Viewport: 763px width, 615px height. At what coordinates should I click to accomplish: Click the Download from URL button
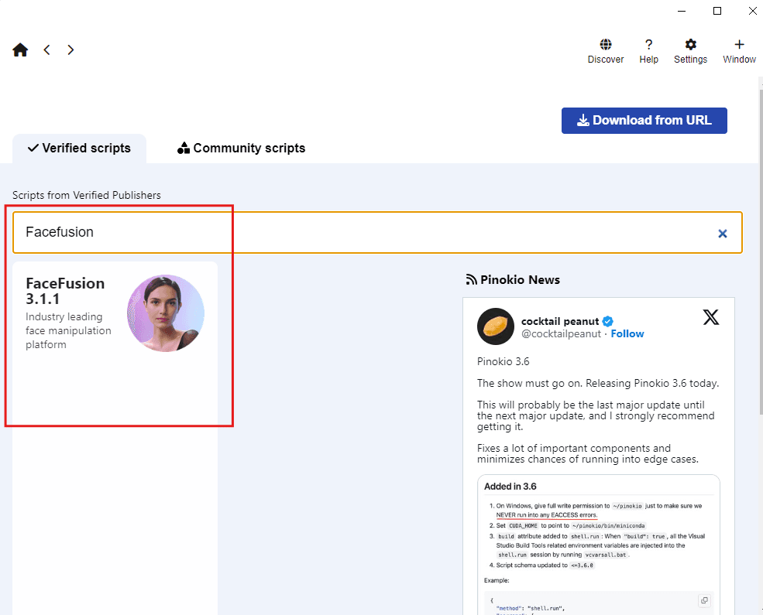pyautogui.click(x=644, y=120)
